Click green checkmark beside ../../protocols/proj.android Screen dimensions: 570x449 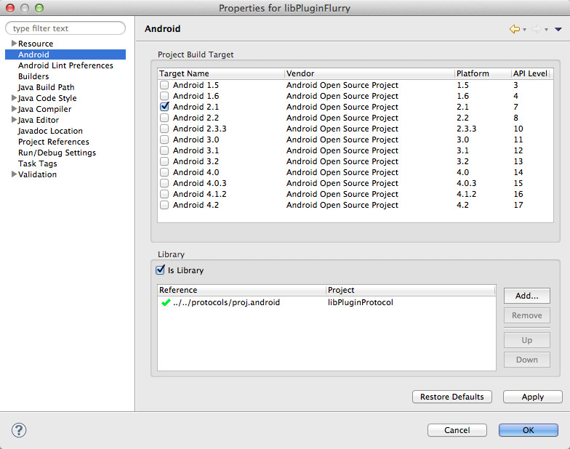click(166, 302)
